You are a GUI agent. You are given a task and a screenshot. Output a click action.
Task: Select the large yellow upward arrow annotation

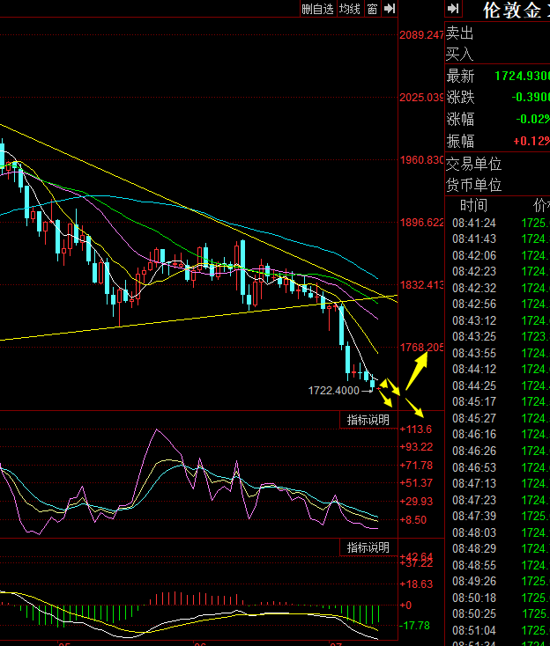click(417, 371)
